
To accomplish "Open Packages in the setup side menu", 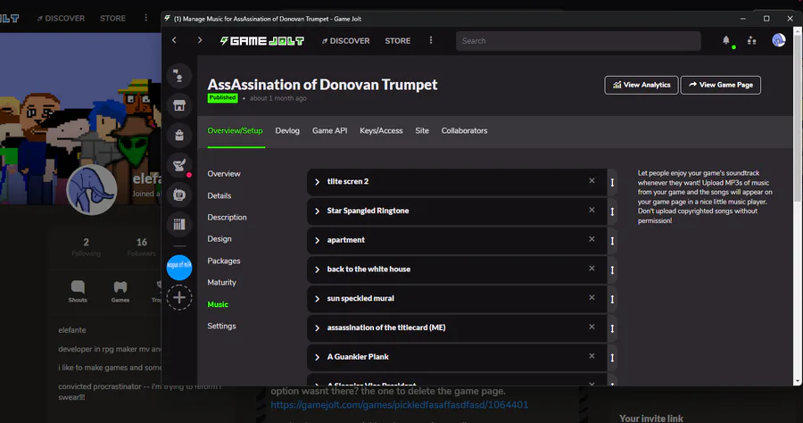I will pos(224,261).
